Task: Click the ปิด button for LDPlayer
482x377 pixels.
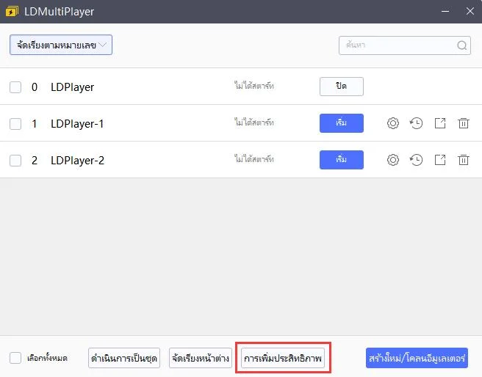Action: [x=342, y=87]
